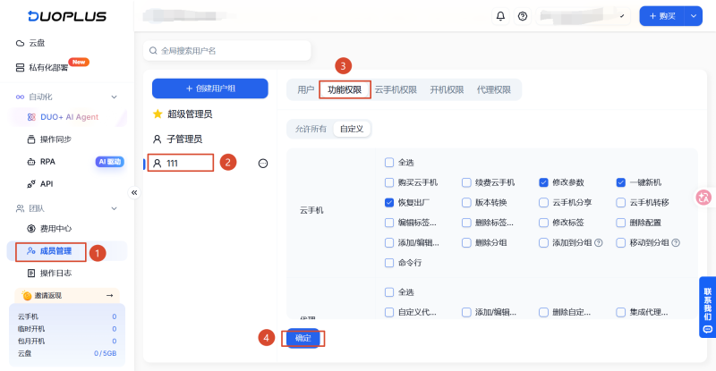Image resolution: width=716 pixels, height=371 pixels.
Task: Click the AI驱动 badge next to RPA
Action: point(109,162)
